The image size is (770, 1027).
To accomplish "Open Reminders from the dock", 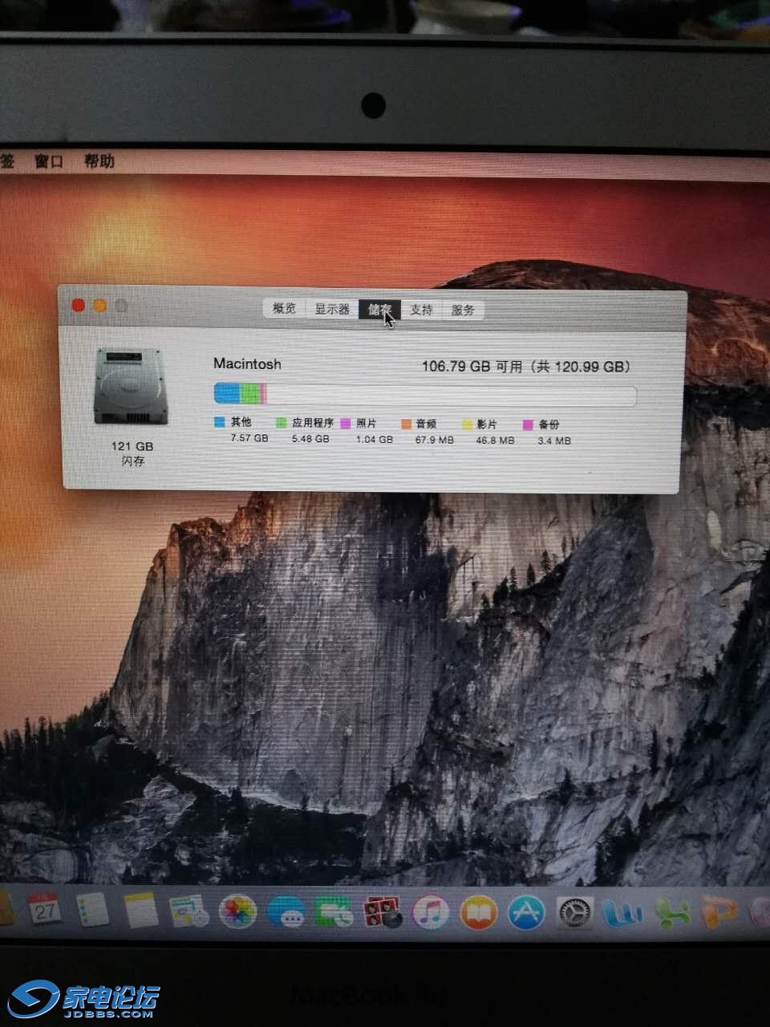I will pos(92,909).
